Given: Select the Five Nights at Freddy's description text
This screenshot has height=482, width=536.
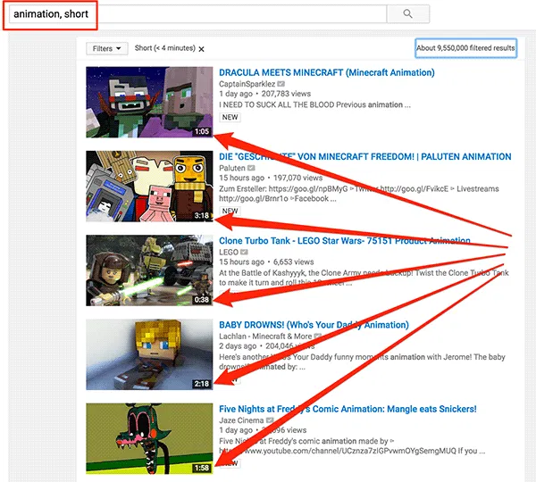Looking at the screenshot, I should (x=352, y=445).
